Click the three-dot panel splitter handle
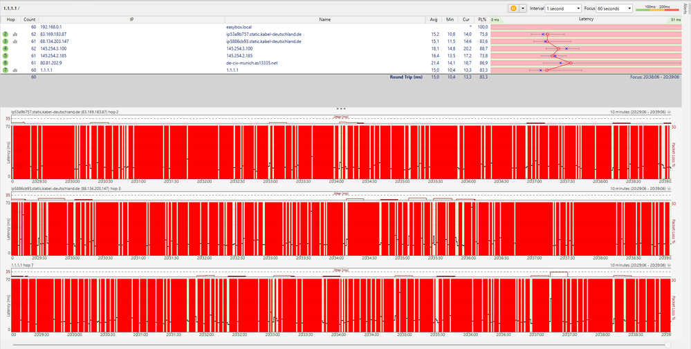The height and width of the screenshot is (349, 691). point(341,109)
